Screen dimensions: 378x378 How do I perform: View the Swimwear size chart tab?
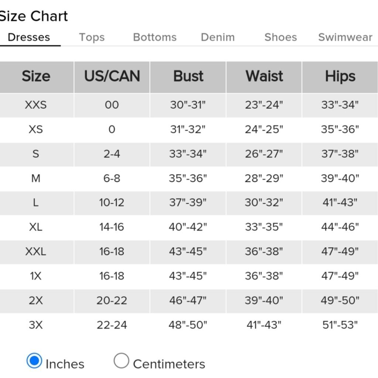(345, 37)
